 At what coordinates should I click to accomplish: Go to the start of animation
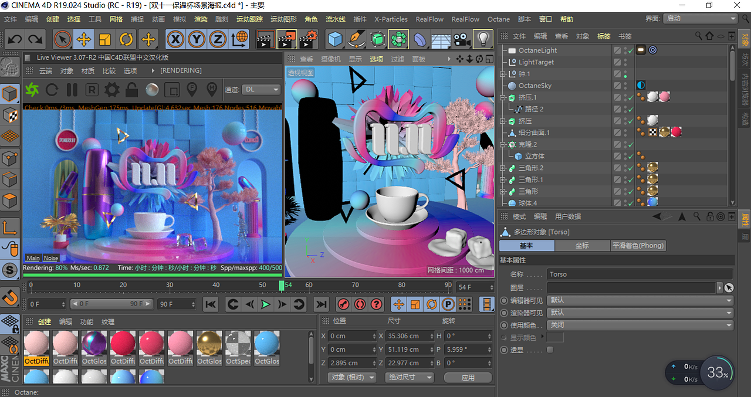(211, 304)
